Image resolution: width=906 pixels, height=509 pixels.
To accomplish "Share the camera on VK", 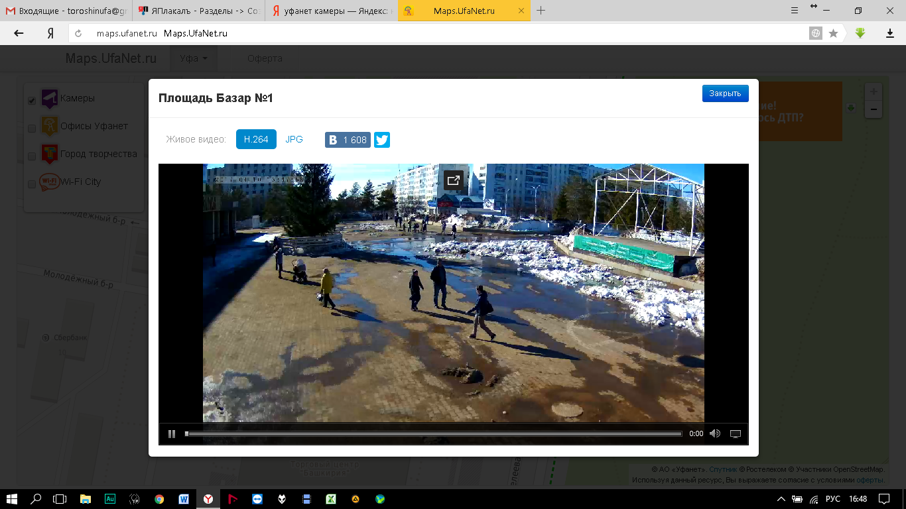I will [348, 140].
